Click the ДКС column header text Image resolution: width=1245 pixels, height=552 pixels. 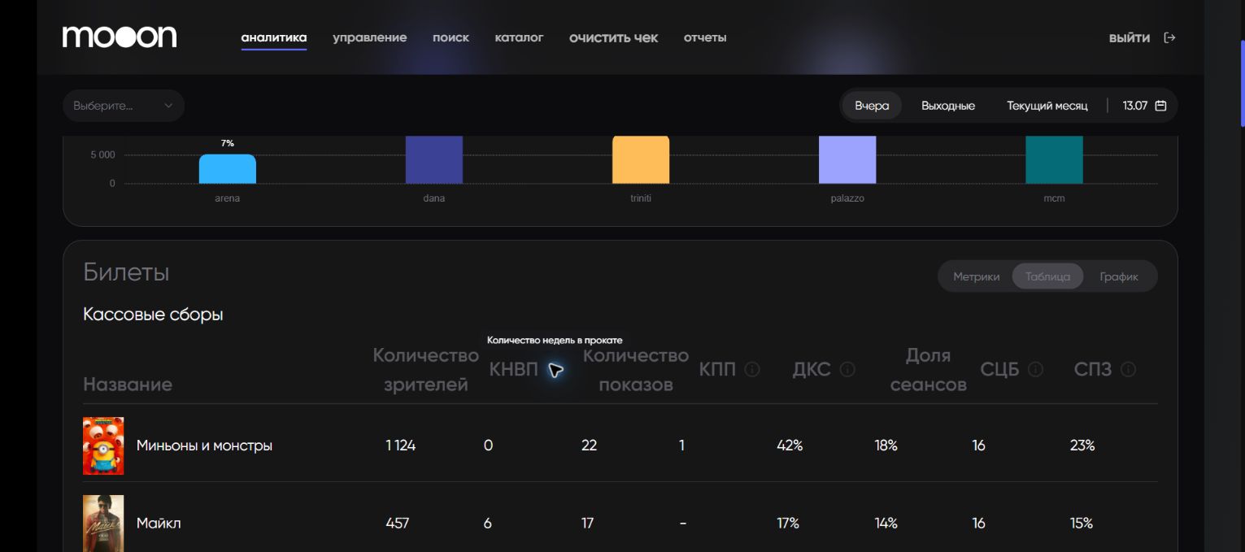click(812, 370)
